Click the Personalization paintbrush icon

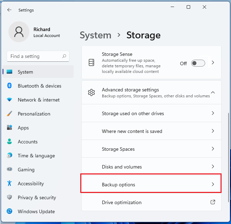point(10,114)
